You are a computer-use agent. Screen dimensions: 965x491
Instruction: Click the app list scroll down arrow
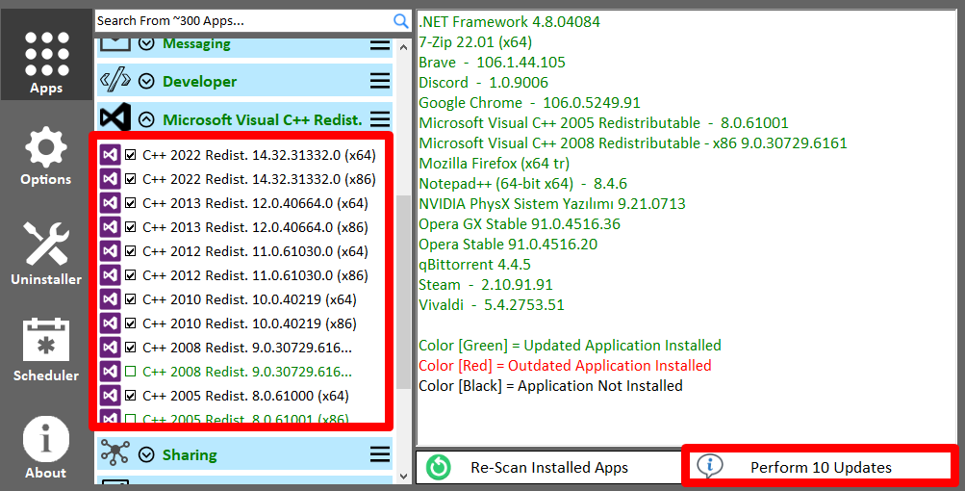tap(403, 476)
